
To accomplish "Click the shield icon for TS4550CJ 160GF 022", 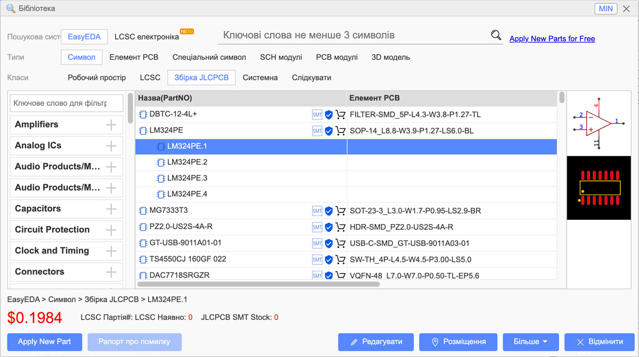I will pos(329,260).
